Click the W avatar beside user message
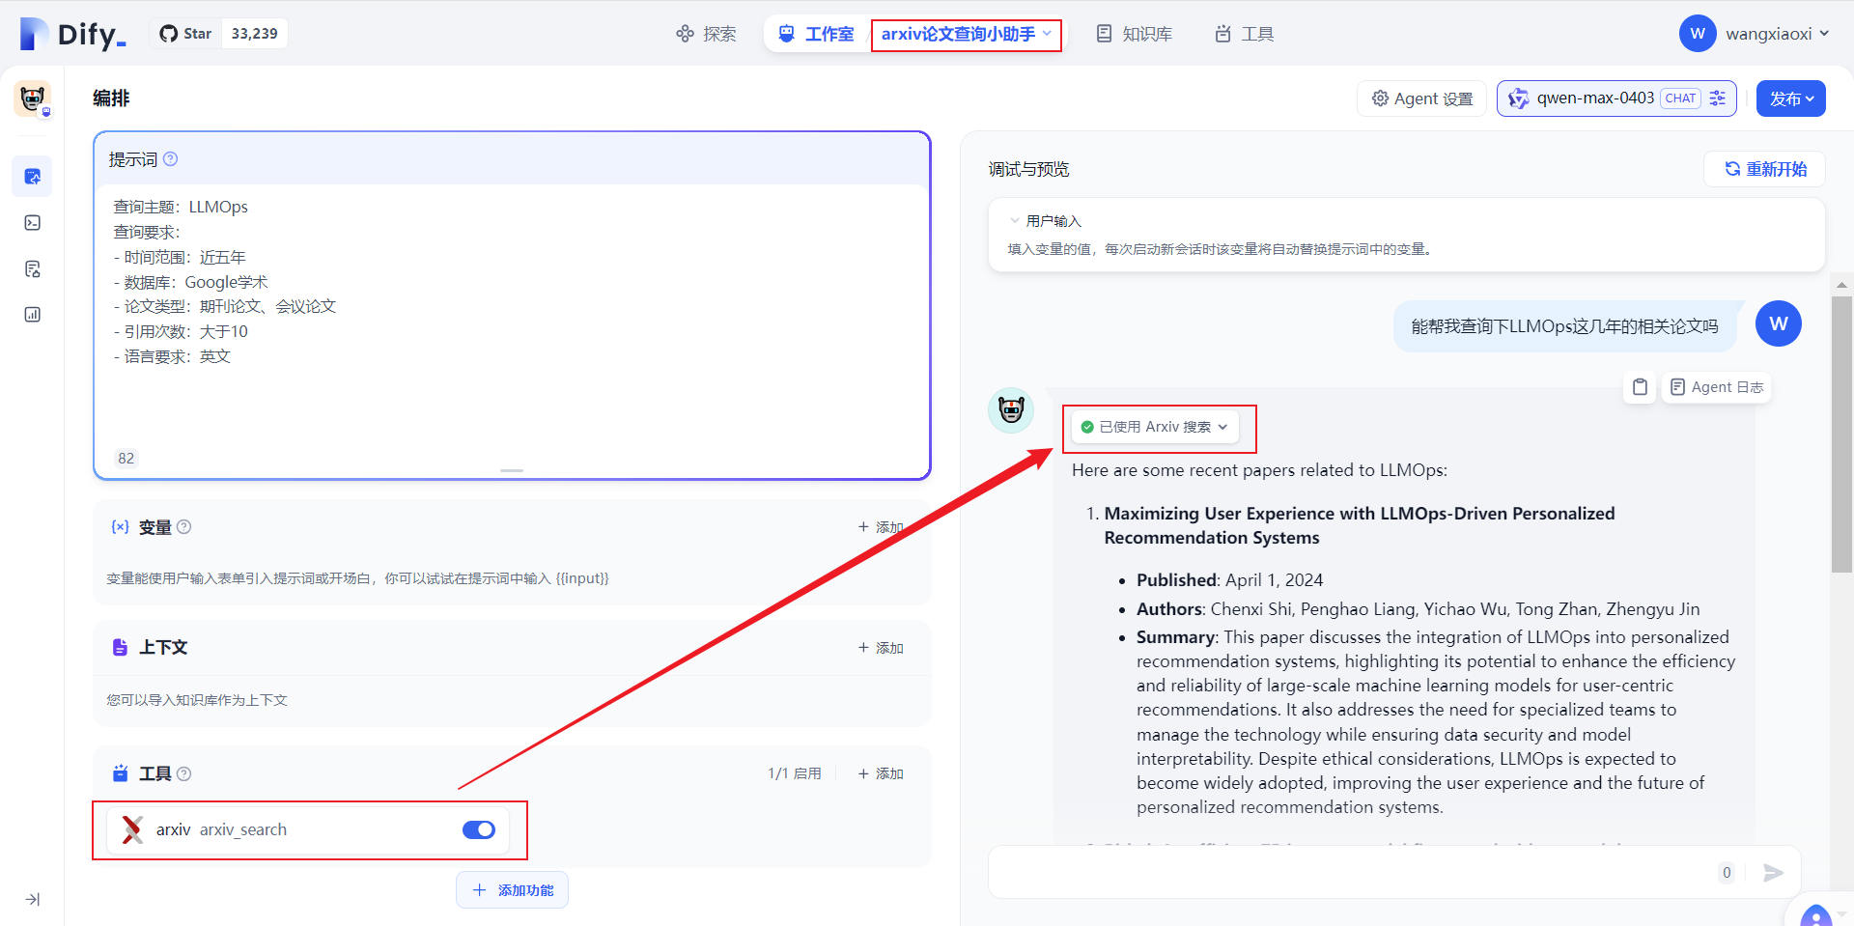This screenshot has height=926, width=1854. [1779, 323]
